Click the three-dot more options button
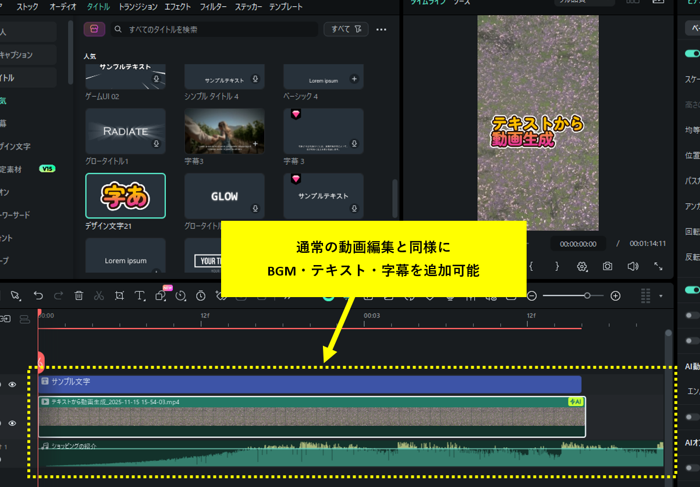This screenshot has width=700, height=487. pyautogui.click(x=382, y=29)
